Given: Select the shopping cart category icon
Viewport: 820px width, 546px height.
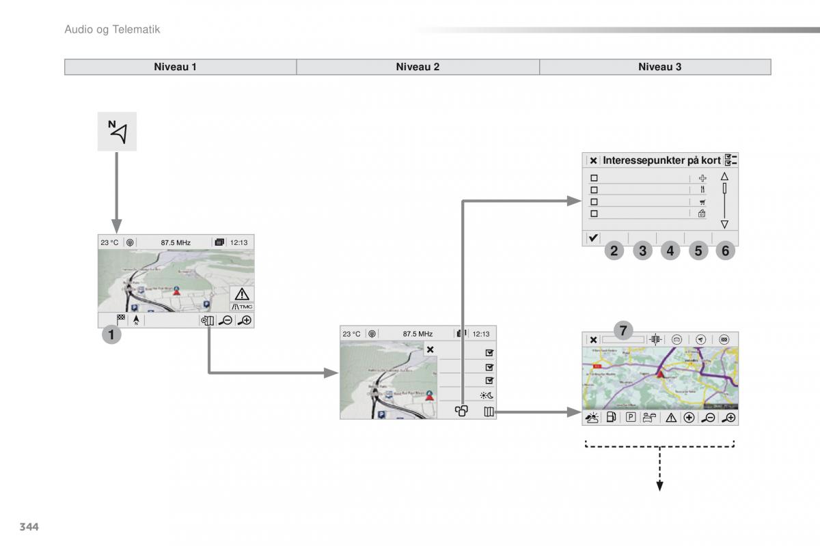Looking at the screenshot, I should pyautogui.click(x=702, y=202).
